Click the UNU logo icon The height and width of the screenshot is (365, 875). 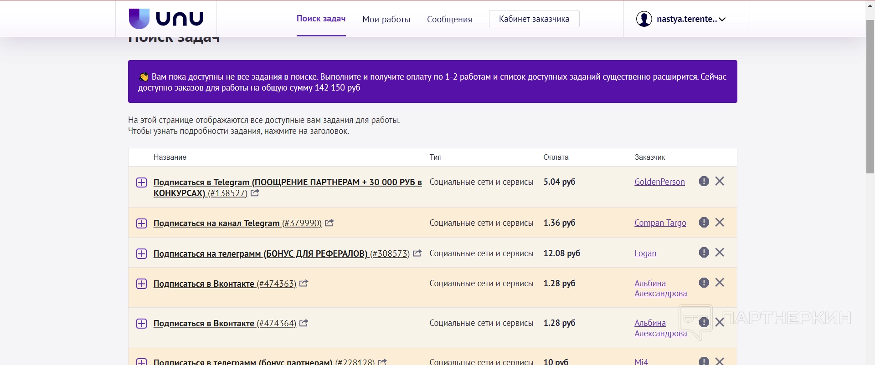point(139,19)
